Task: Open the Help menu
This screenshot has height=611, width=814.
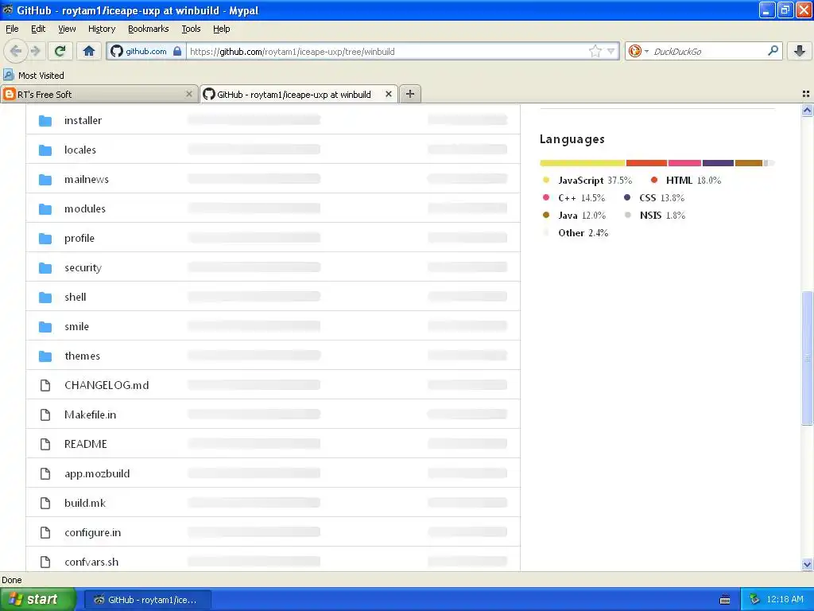Action: click(x=221, y=29)
